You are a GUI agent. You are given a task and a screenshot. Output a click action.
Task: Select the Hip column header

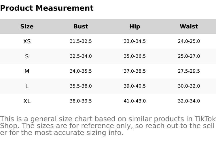tap(135, 27)
